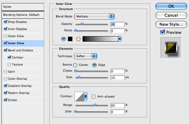189x124 pixels.
Task: Click the Jitter value field
Action: pos(118,112)
